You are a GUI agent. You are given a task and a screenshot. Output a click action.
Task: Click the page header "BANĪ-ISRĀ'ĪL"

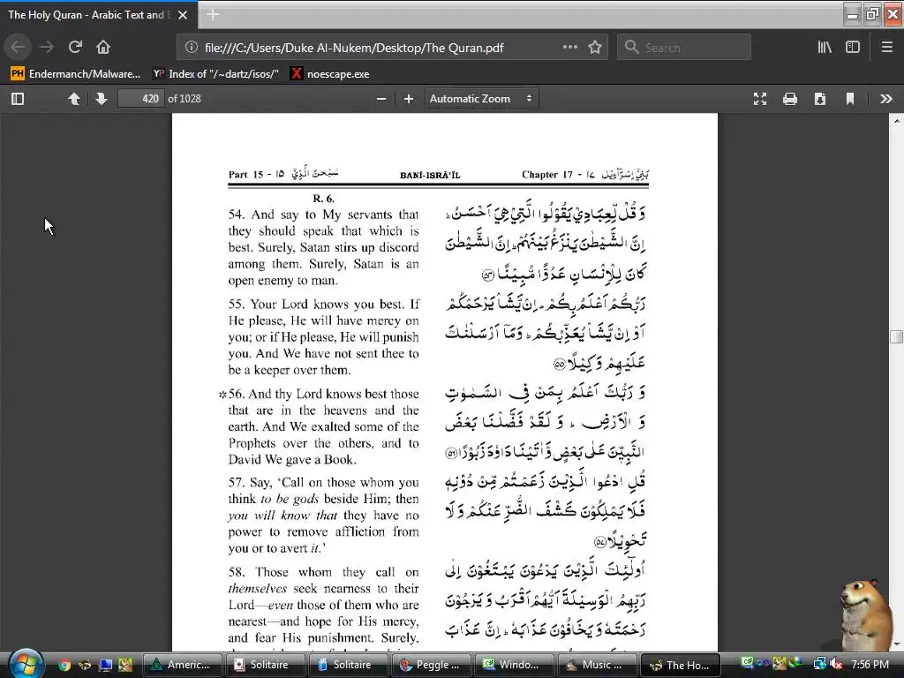coord(430,176)
